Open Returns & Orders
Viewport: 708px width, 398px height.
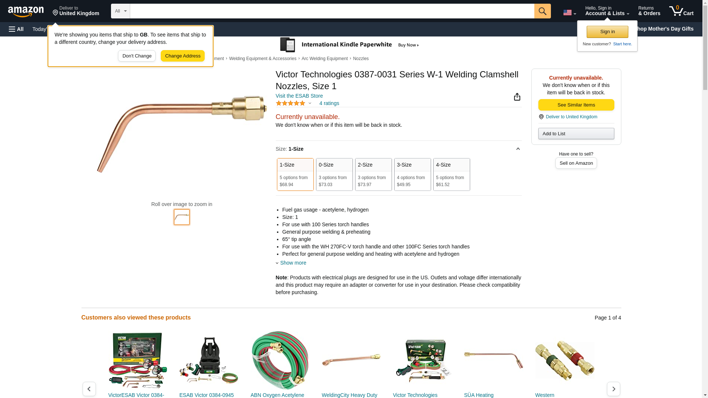coord(649,11)
